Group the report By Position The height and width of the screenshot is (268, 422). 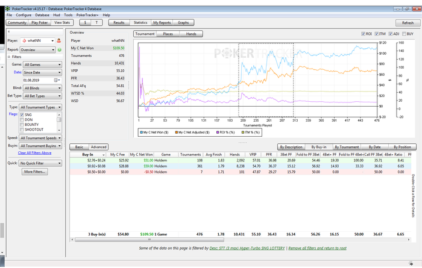click(x=402, y=147)
